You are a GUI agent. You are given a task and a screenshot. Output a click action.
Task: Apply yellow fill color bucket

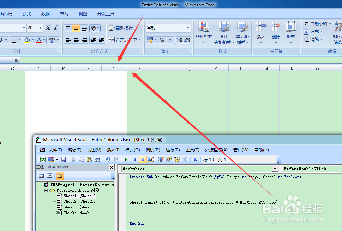27,40
